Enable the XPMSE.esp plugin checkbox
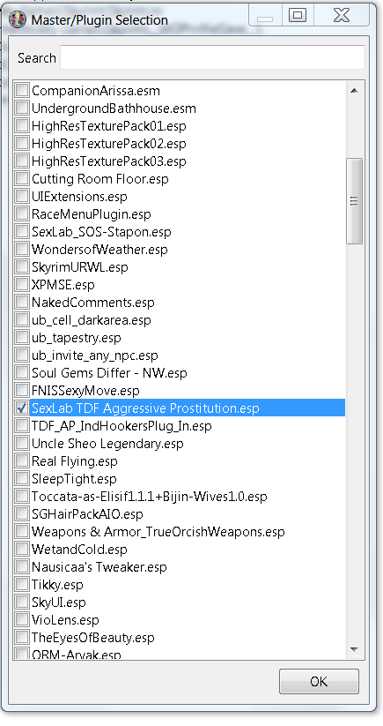Screen dimensions: 383x726 tap(22, 284)
